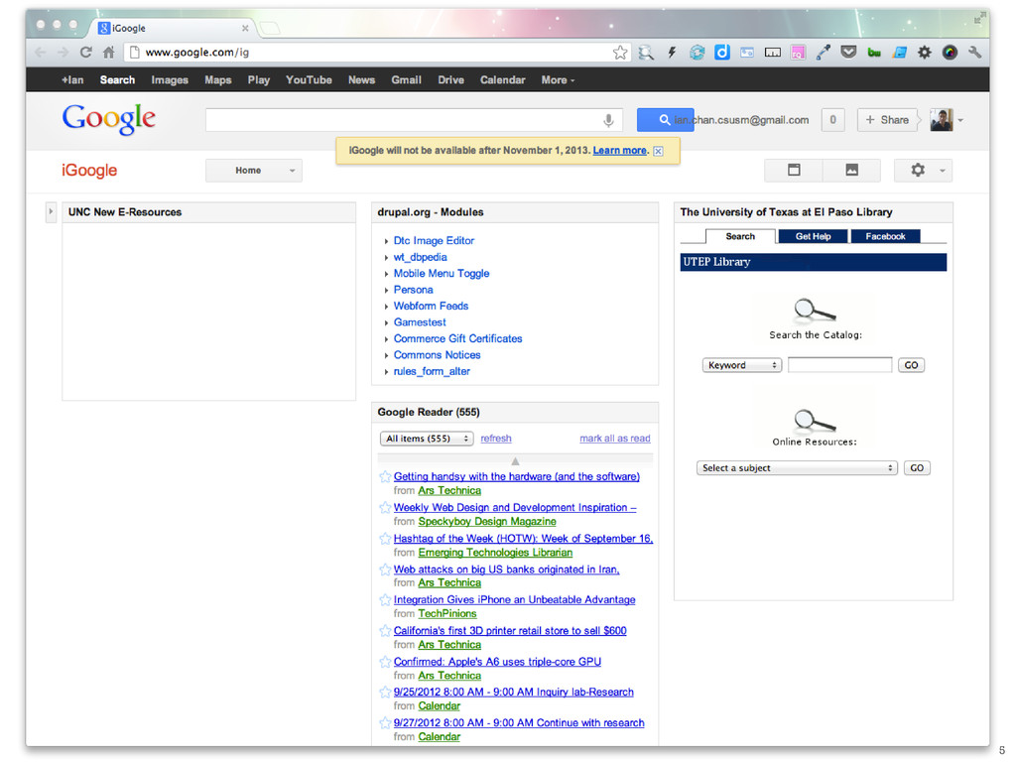The image size is (1016, 762).
Task: Open Commerce Gift Certificates module link
Action: 457,339
